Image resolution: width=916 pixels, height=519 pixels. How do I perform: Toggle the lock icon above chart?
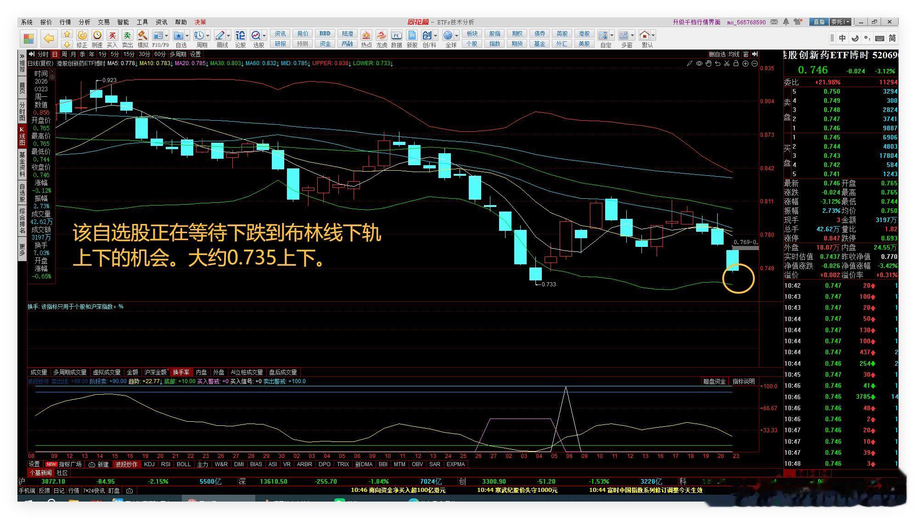click(736, 63)
